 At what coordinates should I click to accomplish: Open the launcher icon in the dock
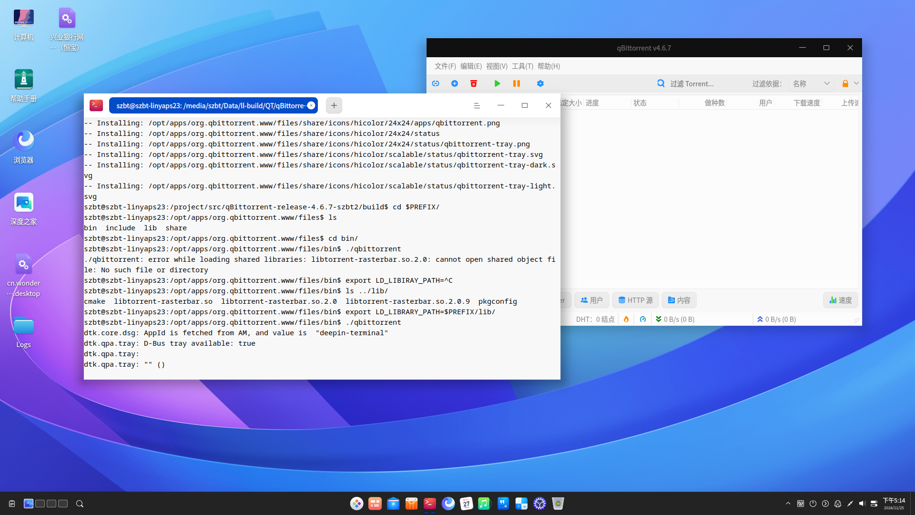pyautogui.click(x=356, y=504)
